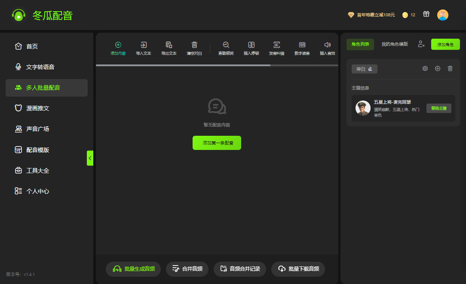This screenshot has height=284, width=466.
Task: Switch to the 我的角色模版 tab
Action: pos(395,44)
